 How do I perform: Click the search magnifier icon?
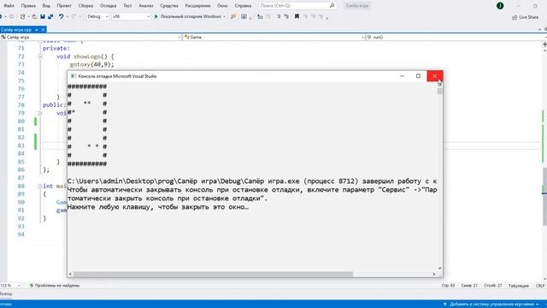pos(332,6)
